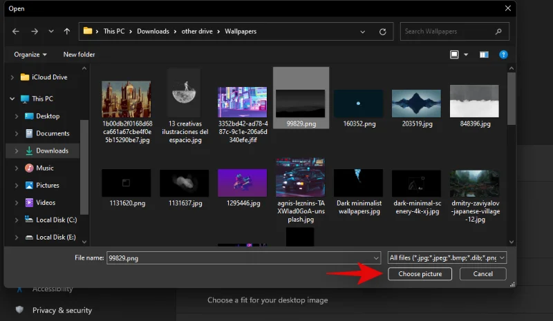This screenshot has width=553, height=321.
Task: Click the Back navigation arrow
Action: 16,31
